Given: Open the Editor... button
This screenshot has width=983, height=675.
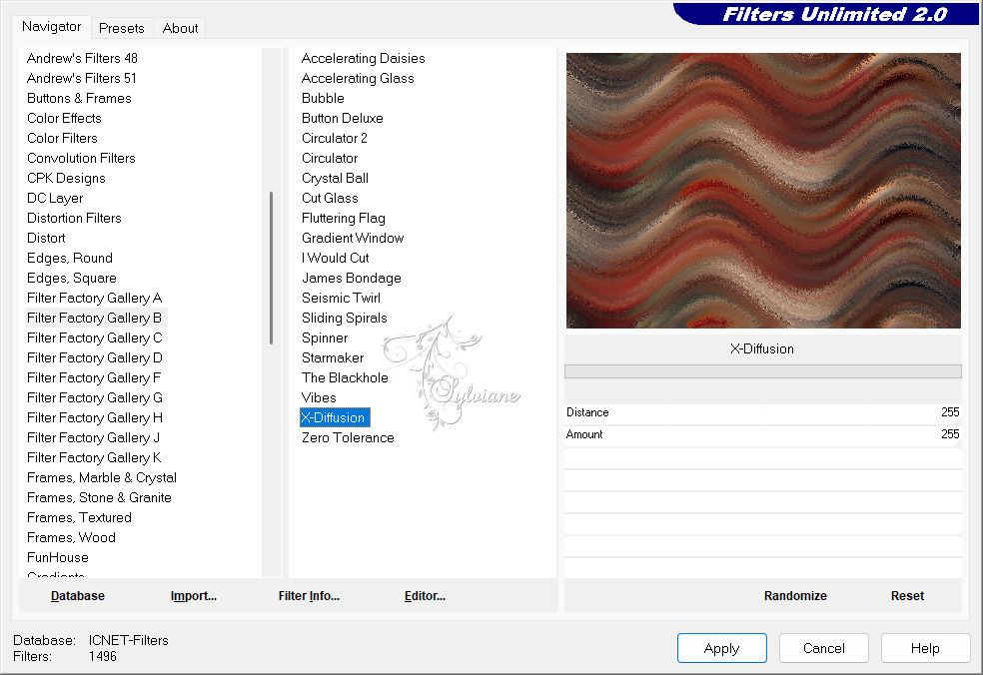Looking at the screenshot, I should pyautogui.click(x=425, y=596).
